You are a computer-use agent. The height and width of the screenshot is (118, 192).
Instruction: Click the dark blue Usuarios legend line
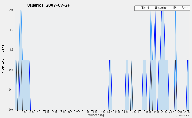pos(152,8)
